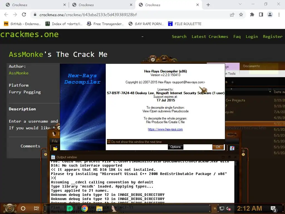Image resolution: width=285 pixels, height=214 pixels.
Task: Open the Login page
Action: (252, 37)
